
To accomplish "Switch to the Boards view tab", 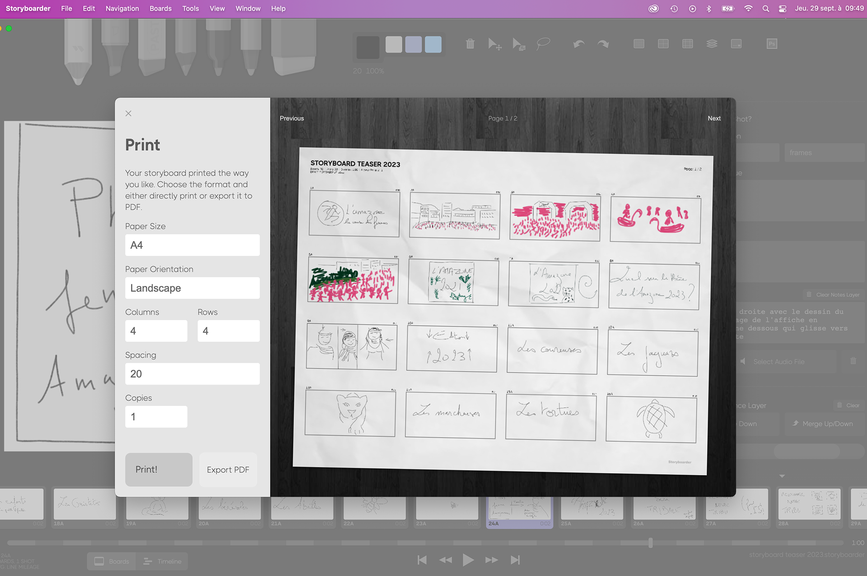I will tap(112, 562).
